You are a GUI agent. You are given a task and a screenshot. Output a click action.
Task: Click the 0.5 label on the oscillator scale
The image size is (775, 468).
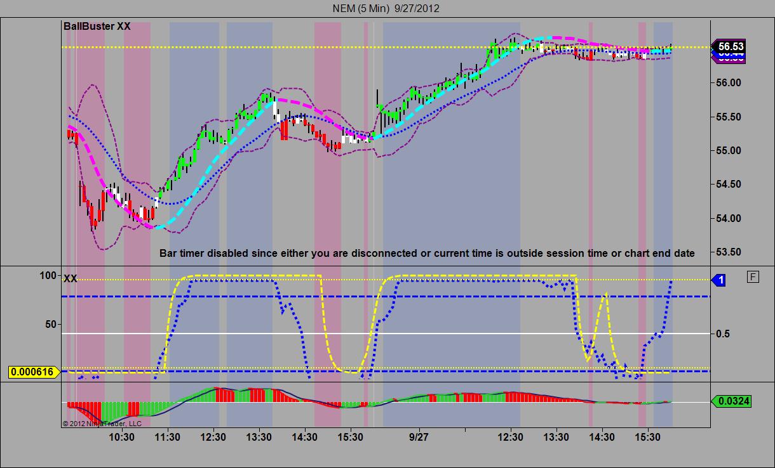pyautogui.click(x=723, y=334)
